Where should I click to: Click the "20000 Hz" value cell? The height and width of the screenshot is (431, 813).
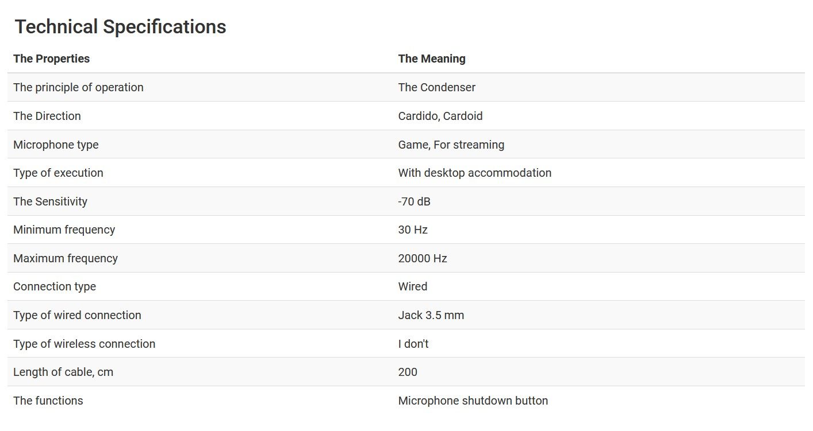[x=423, y=258]
